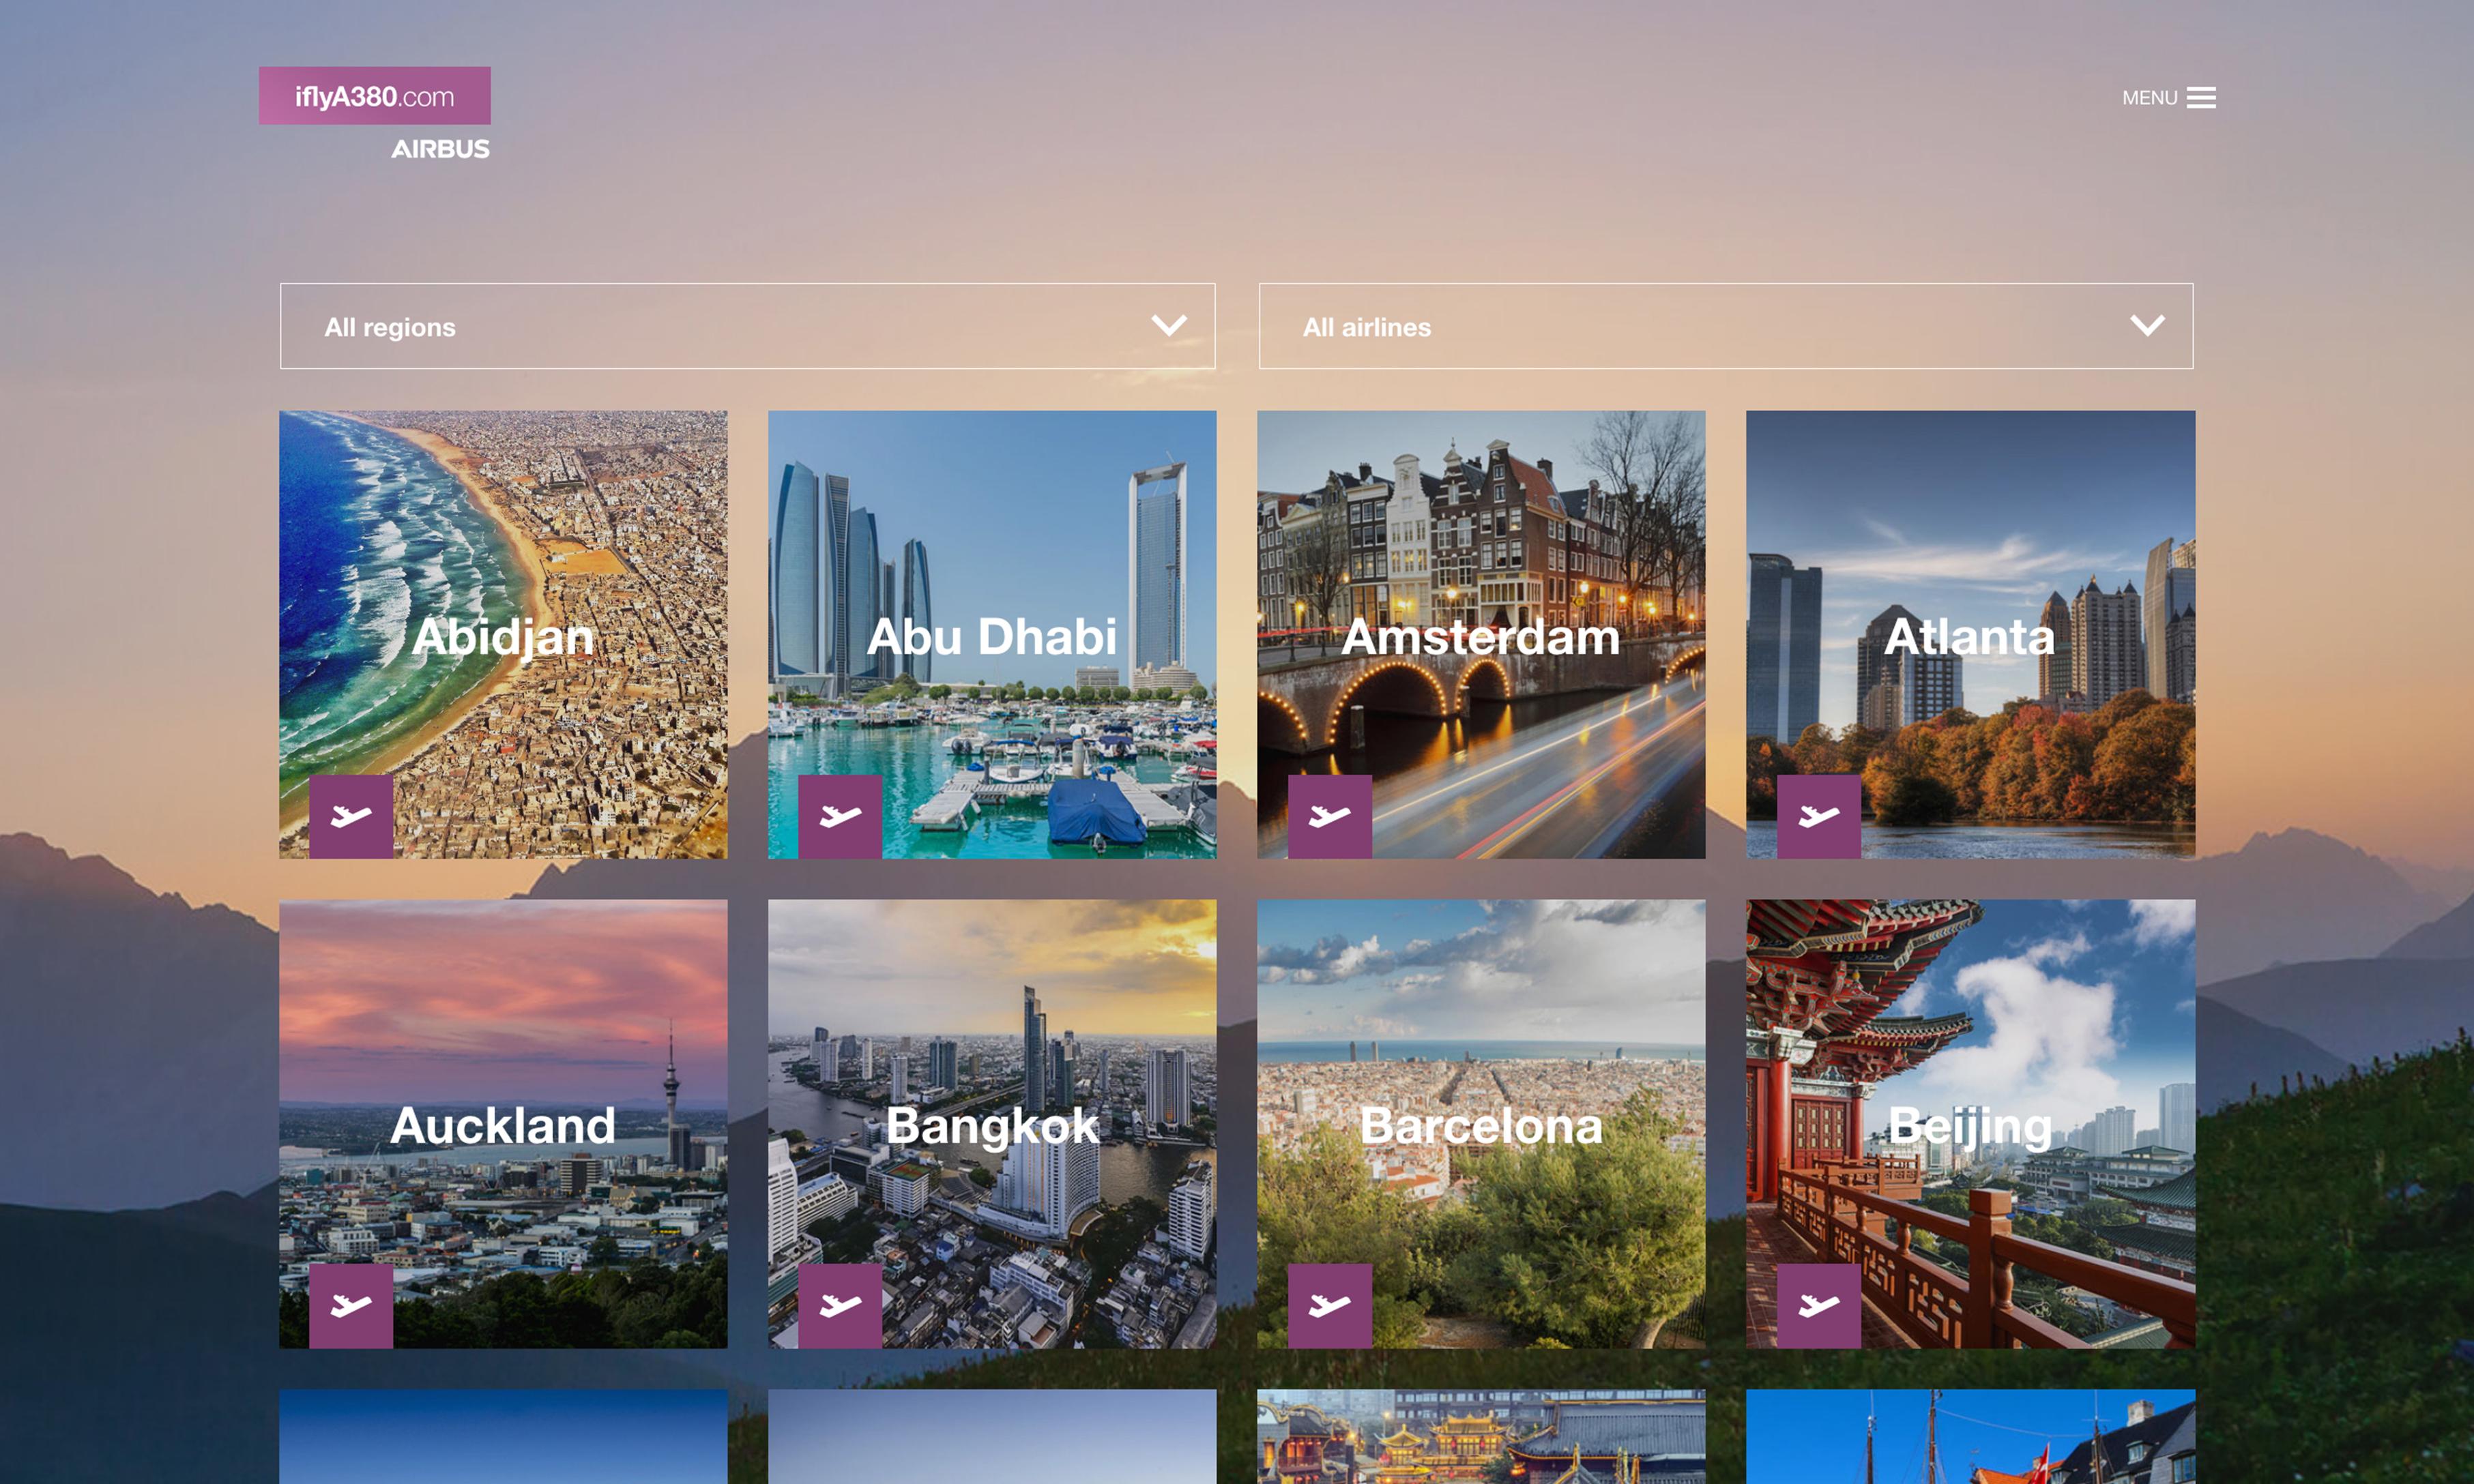
Task: Click the Airbus logo text
Action: tap(440, 149)
